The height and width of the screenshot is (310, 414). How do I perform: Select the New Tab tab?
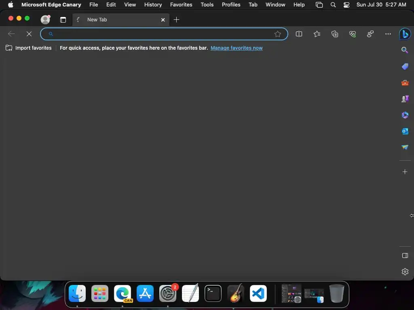click(120, 20)
